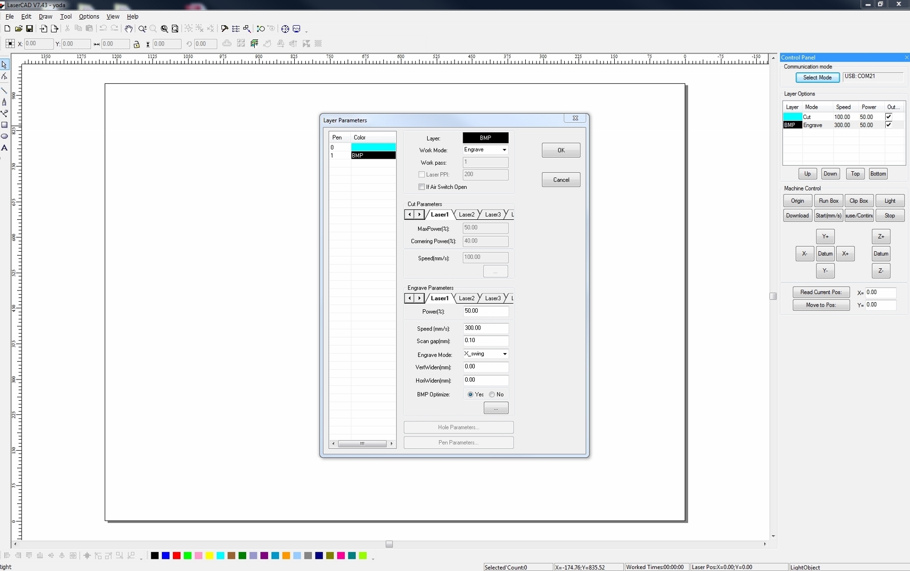Image resolution: width=910 pixels, height=571 pixels.
Task: Click the lock aspect ratio padlock icon
Action: click(136, 44)
